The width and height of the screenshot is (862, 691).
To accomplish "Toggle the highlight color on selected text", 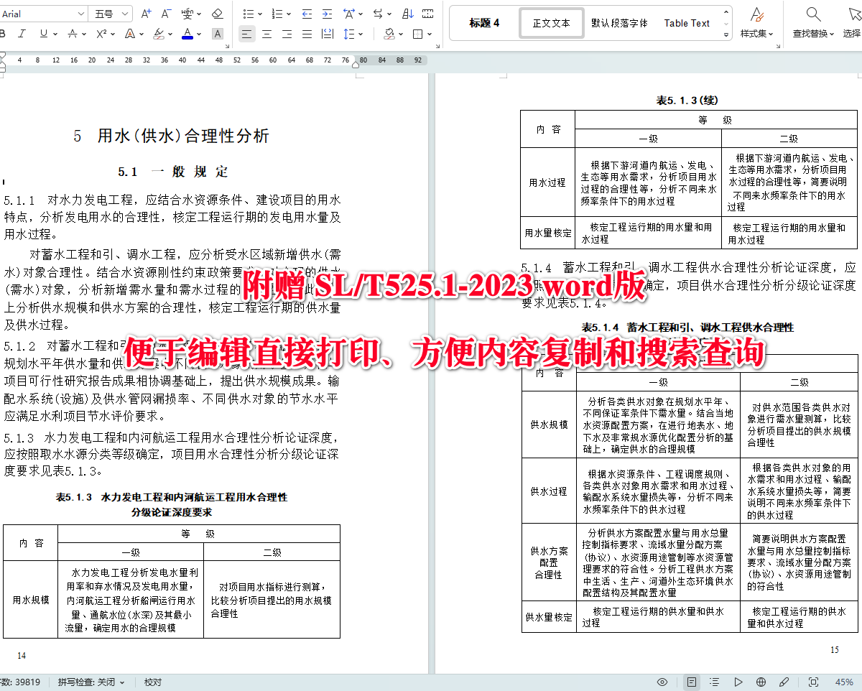I will 158,34.
